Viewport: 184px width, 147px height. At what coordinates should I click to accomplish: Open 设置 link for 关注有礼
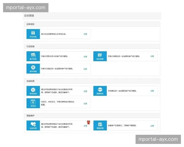click(85, 34)
